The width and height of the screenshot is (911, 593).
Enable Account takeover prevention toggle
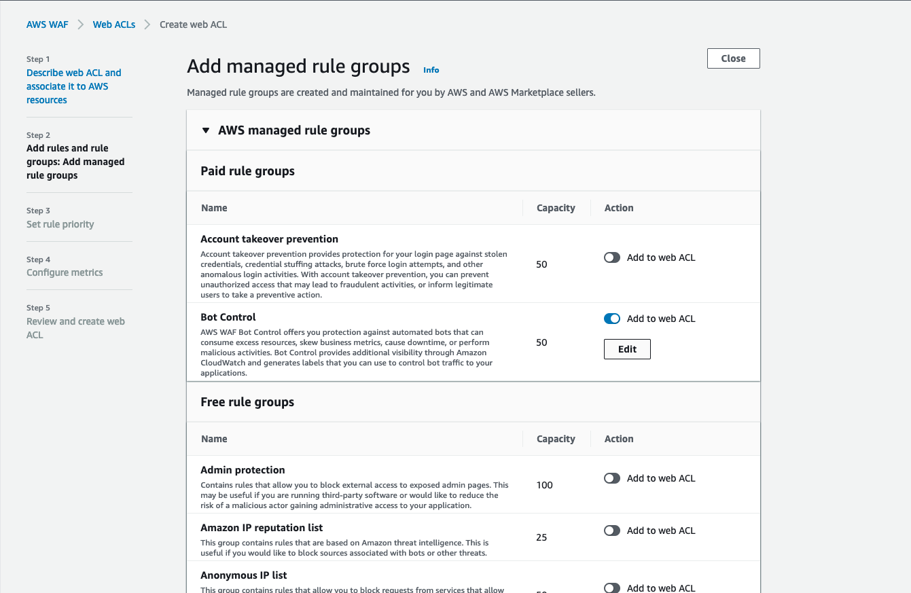click(612, 257)
